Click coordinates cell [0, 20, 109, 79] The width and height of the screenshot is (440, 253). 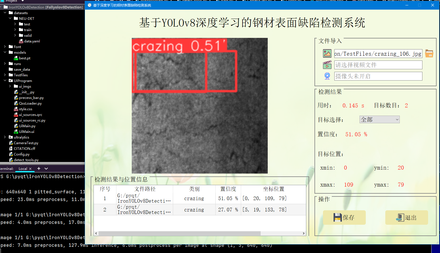(273, 198)
